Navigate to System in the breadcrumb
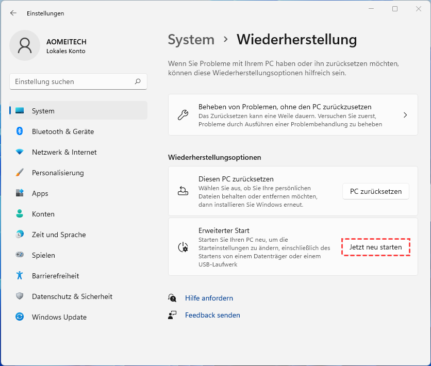Screen dimensions: 431x366 coord(191,40)
